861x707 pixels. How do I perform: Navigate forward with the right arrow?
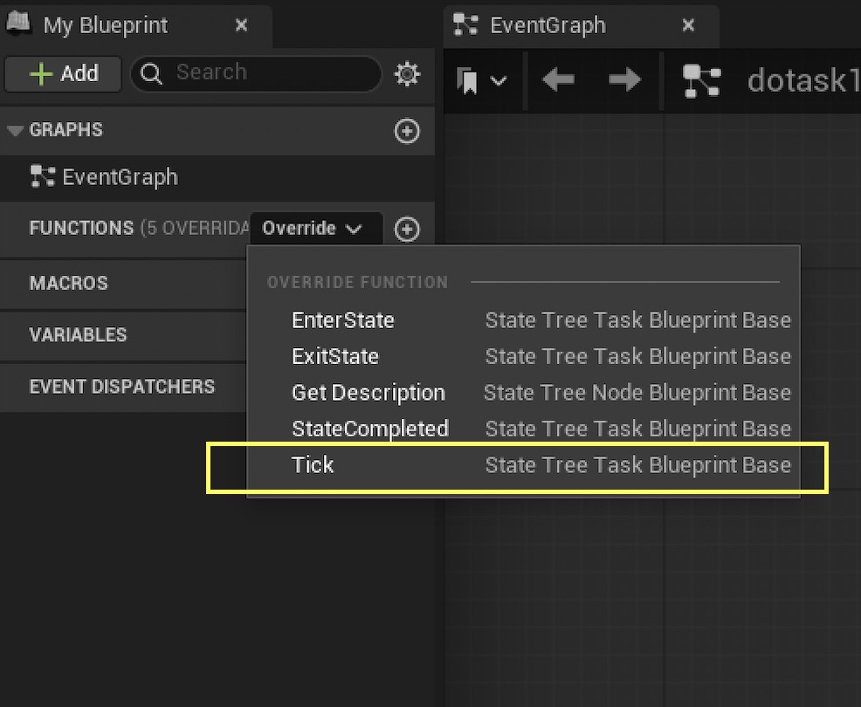(x=624, y=80)
